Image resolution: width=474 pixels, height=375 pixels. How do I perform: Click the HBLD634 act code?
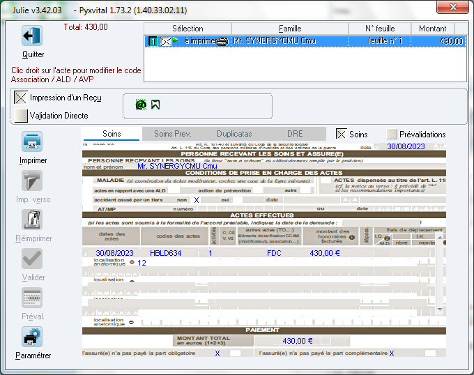click(x=165, y=253)
